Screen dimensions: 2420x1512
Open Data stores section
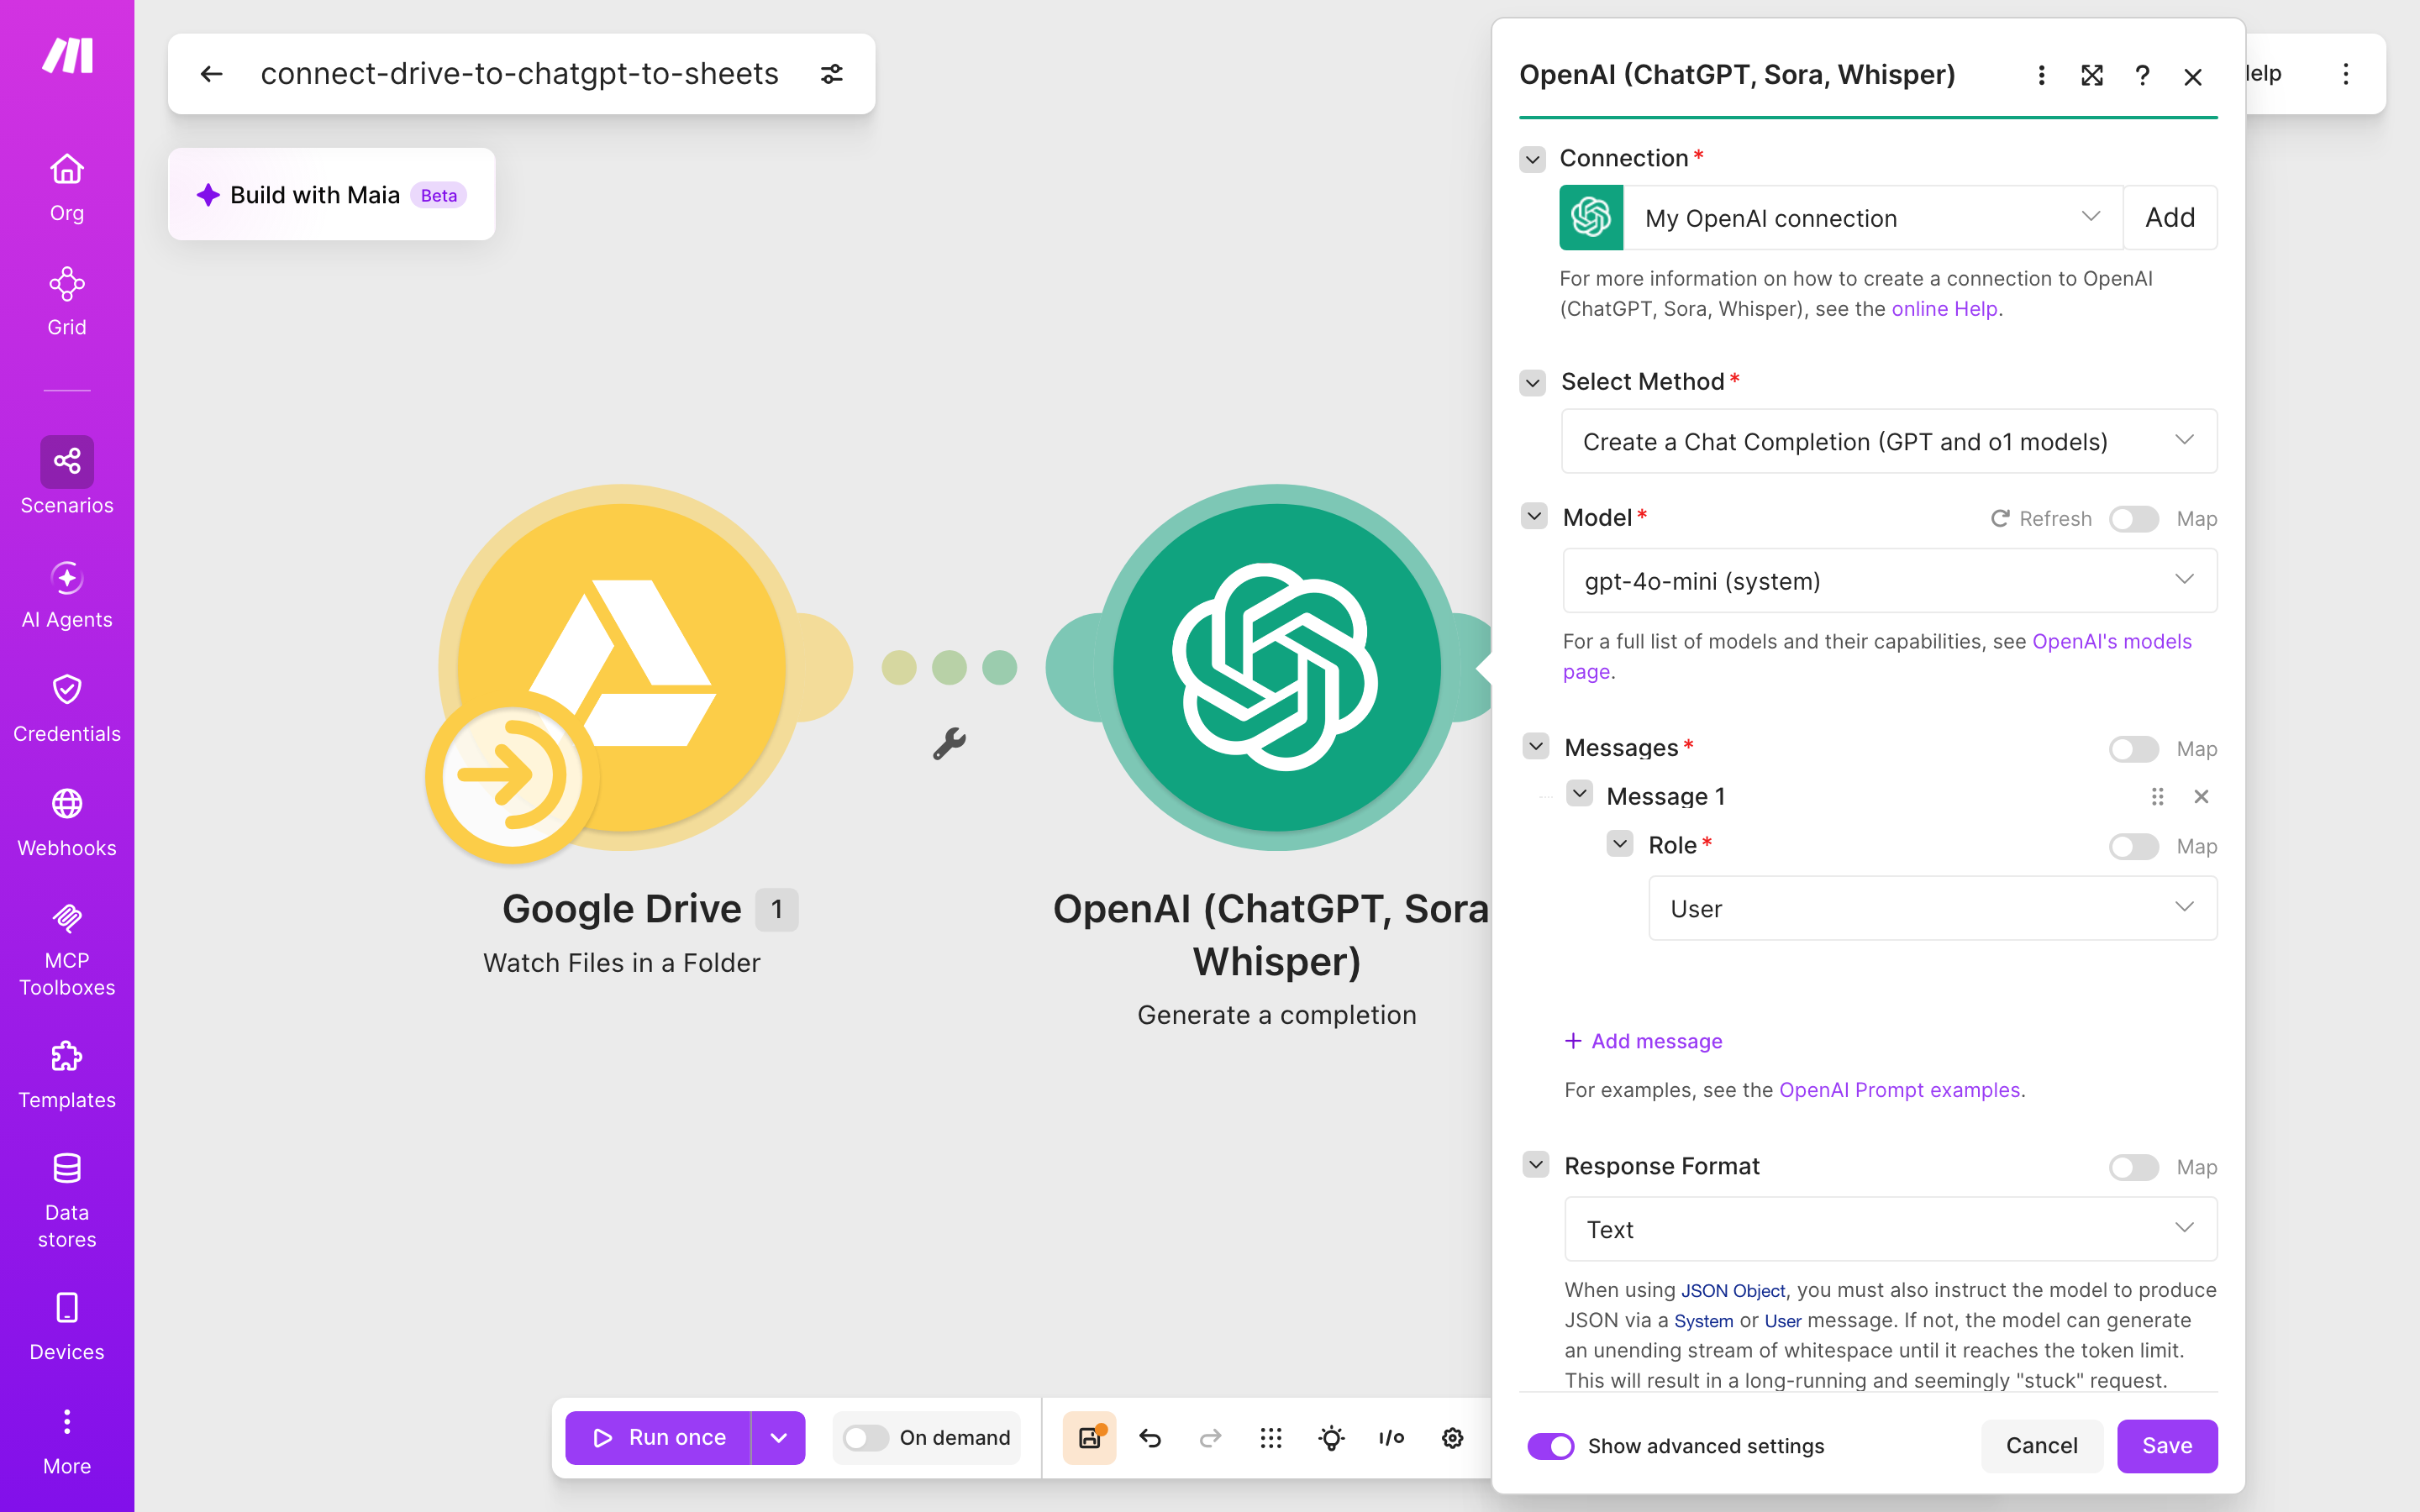pyautogui.click(x=67, y=1200)
